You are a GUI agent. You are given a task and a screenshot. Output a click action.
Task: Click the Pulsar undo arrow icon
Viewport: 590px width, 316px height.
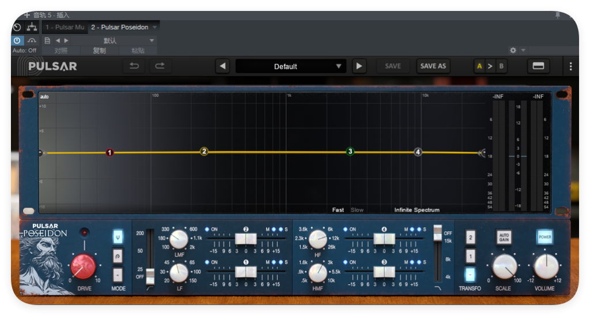[134, 66]
